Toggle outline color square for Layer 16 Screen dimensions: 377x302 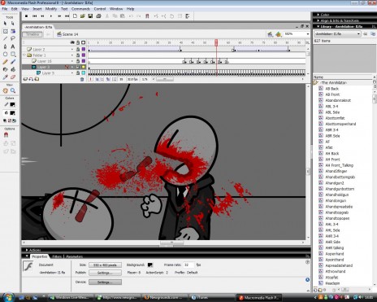(x=84, y=61)
